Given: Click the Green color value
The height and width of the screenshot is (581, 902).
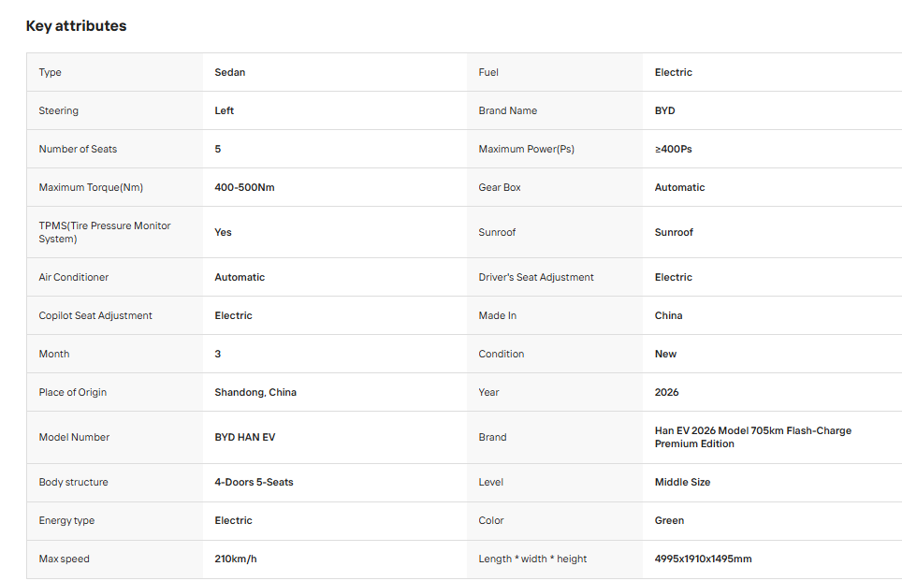Looking at the screenshot, I should pos(669,520).
